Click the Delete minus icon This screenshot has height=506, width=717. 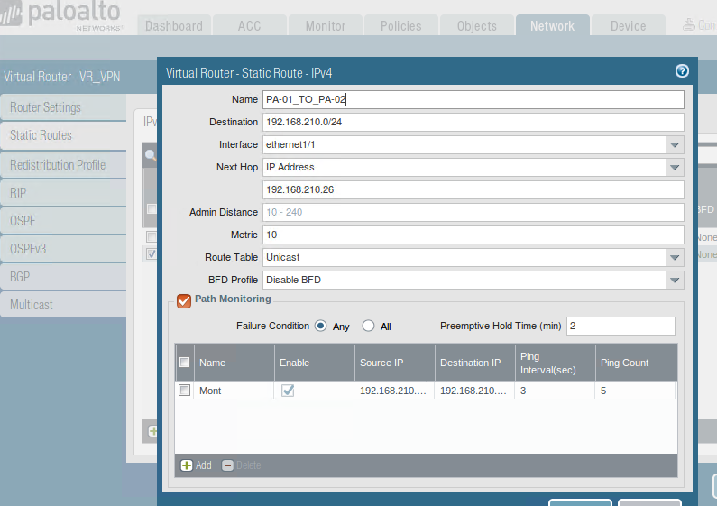(x=227, y=465)
